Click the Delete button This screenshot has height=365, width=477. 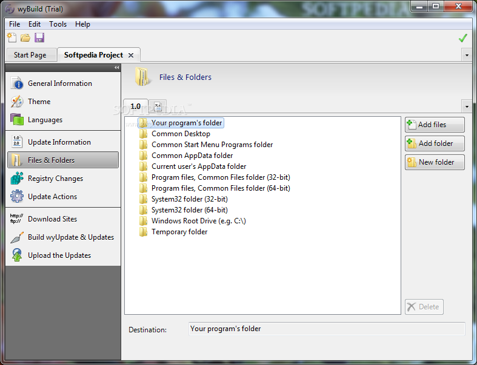[424, 307]
